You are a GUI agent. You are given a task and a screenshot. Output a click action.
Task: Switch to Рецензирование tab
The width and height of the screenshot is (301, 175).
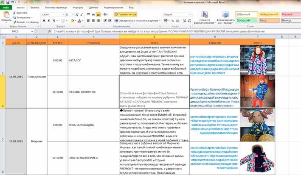(x=113, y=8)
